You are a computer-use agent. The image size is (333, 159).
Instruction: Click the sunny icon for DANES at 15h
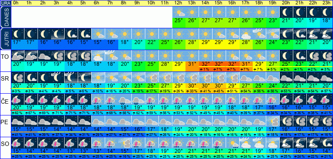pos(219,12)
